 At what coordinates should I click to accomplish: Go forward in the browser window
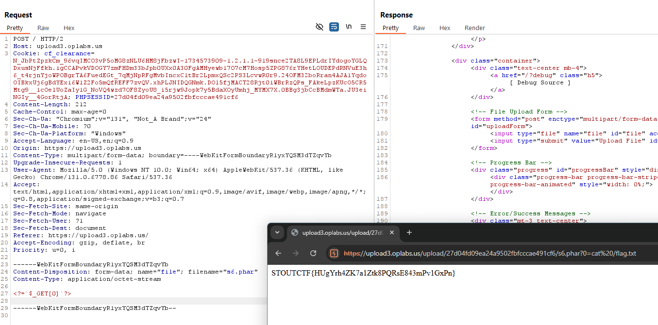(x=296, y=253)
